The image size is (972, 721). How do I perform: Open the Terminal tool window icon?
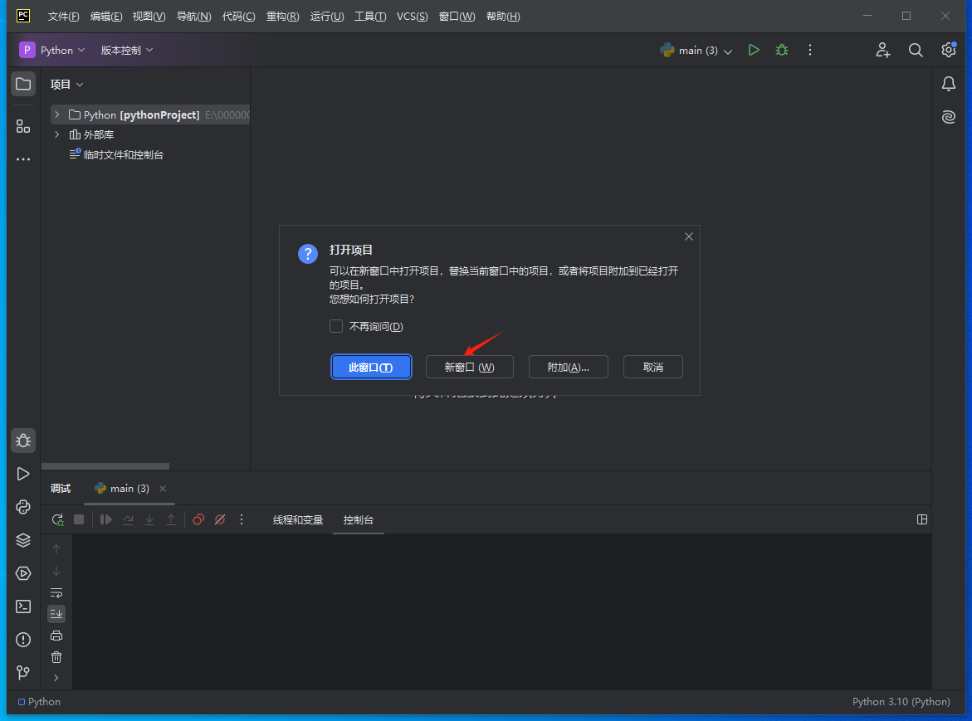pyautogui.click(x=23, y=607)
